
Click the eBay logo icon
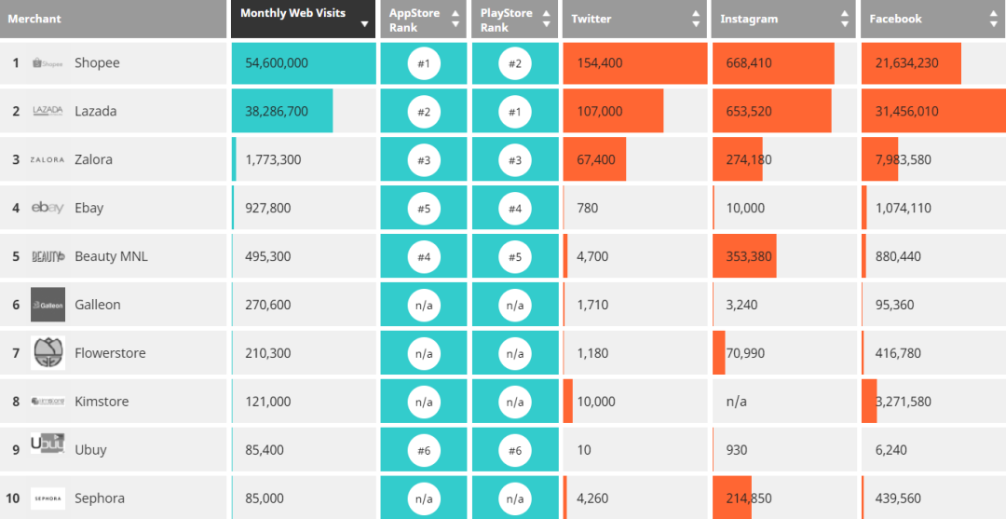tap(48, 208)
